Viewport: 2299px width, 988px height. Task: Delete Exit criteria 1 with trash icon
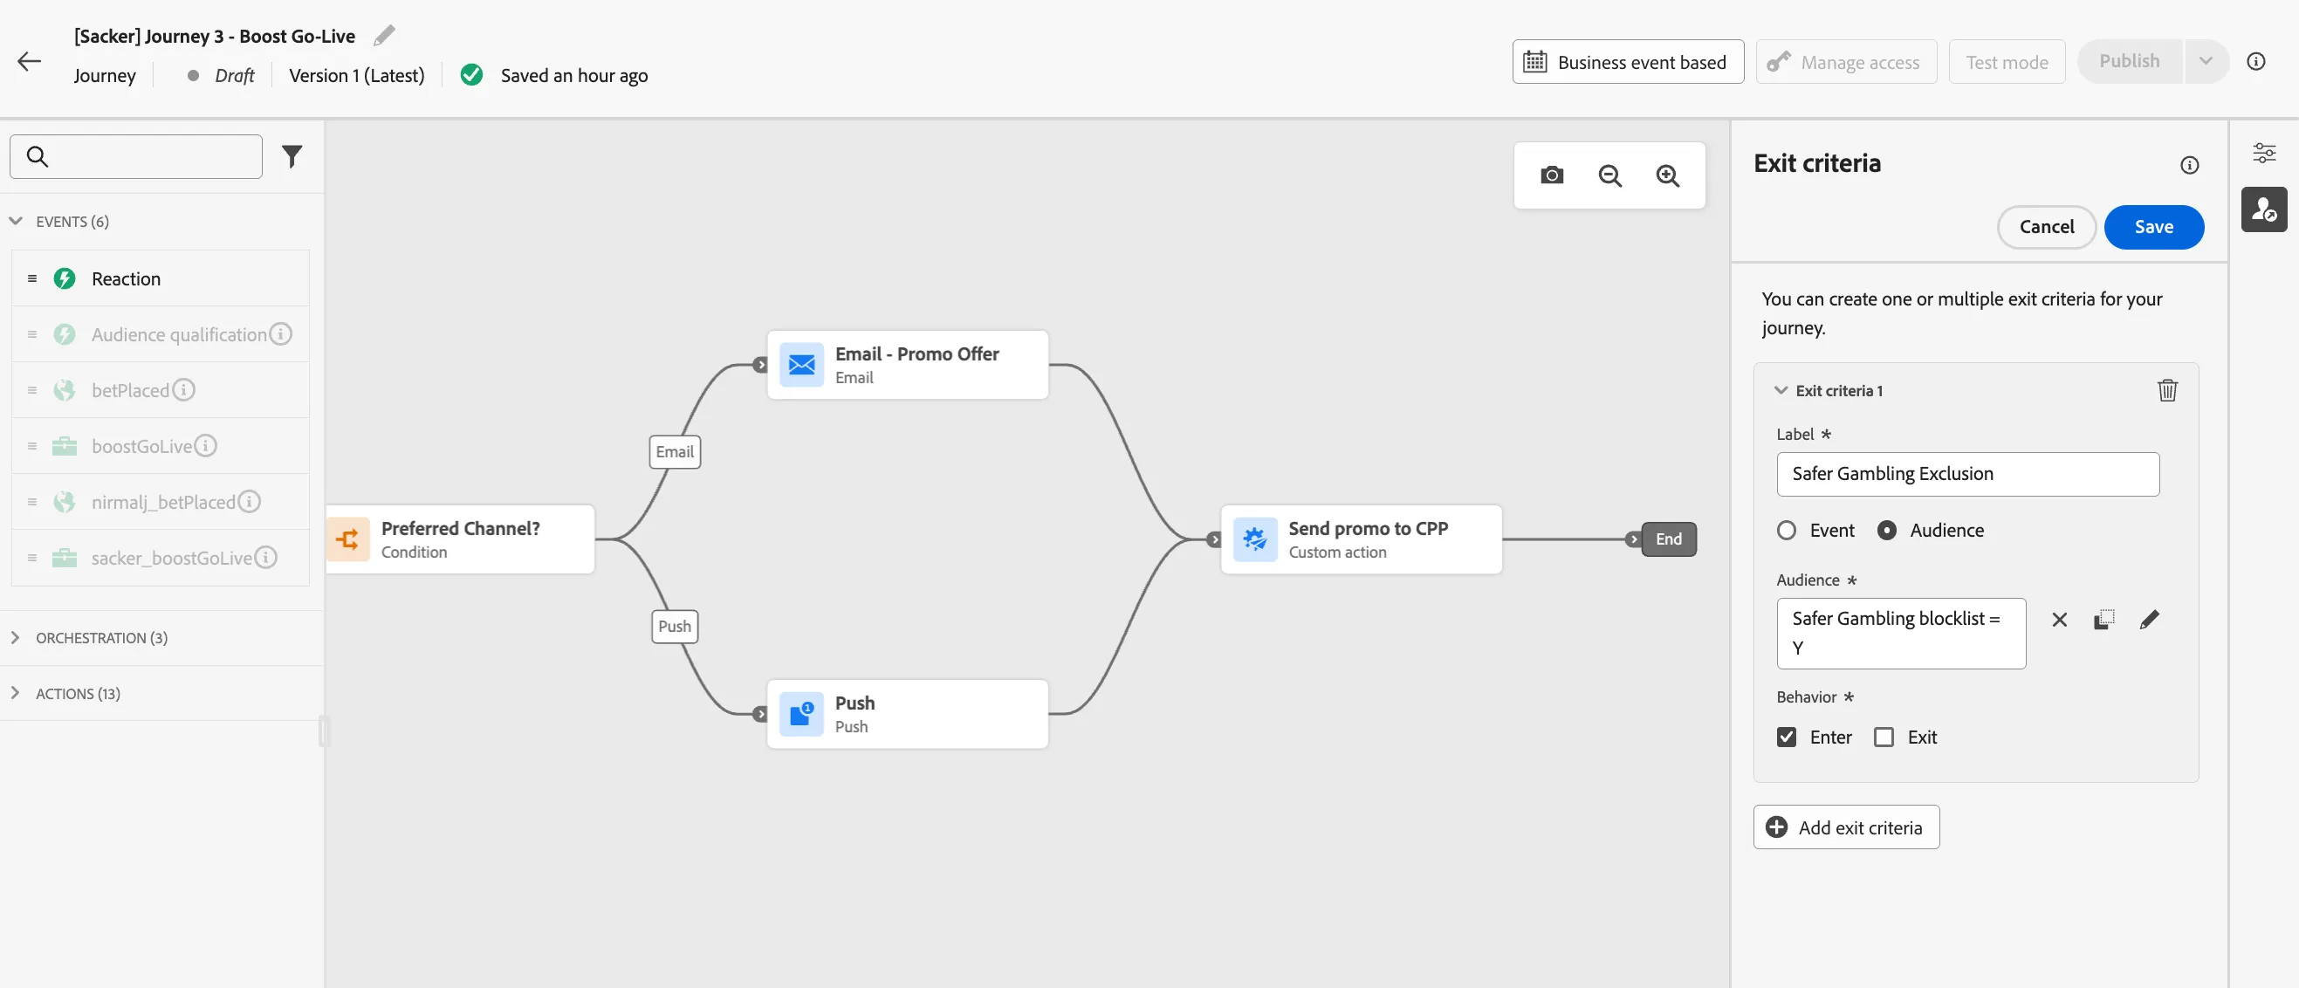(x=2167, y=390)
